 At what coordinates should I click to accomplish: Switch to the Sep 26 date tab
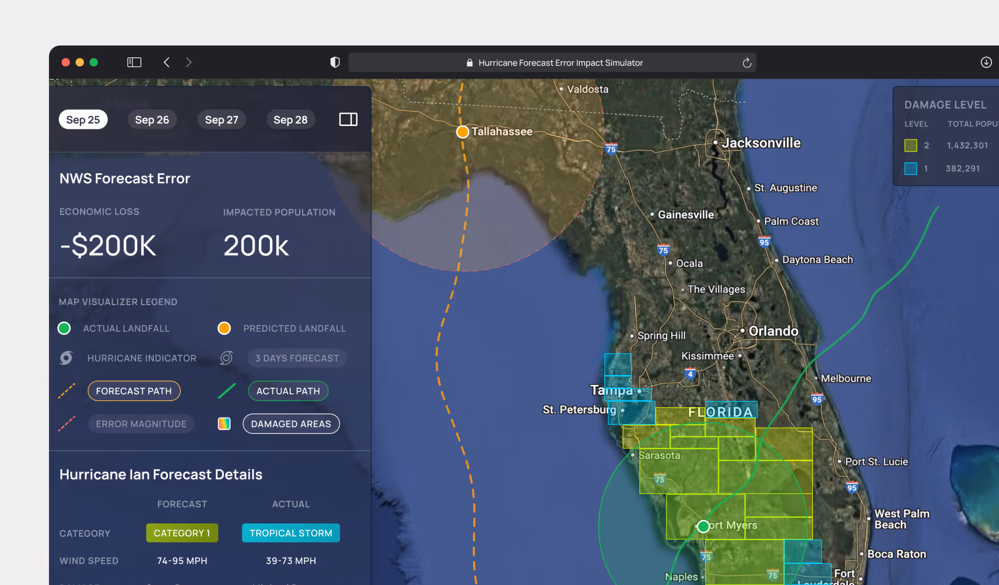coord(152,120)
